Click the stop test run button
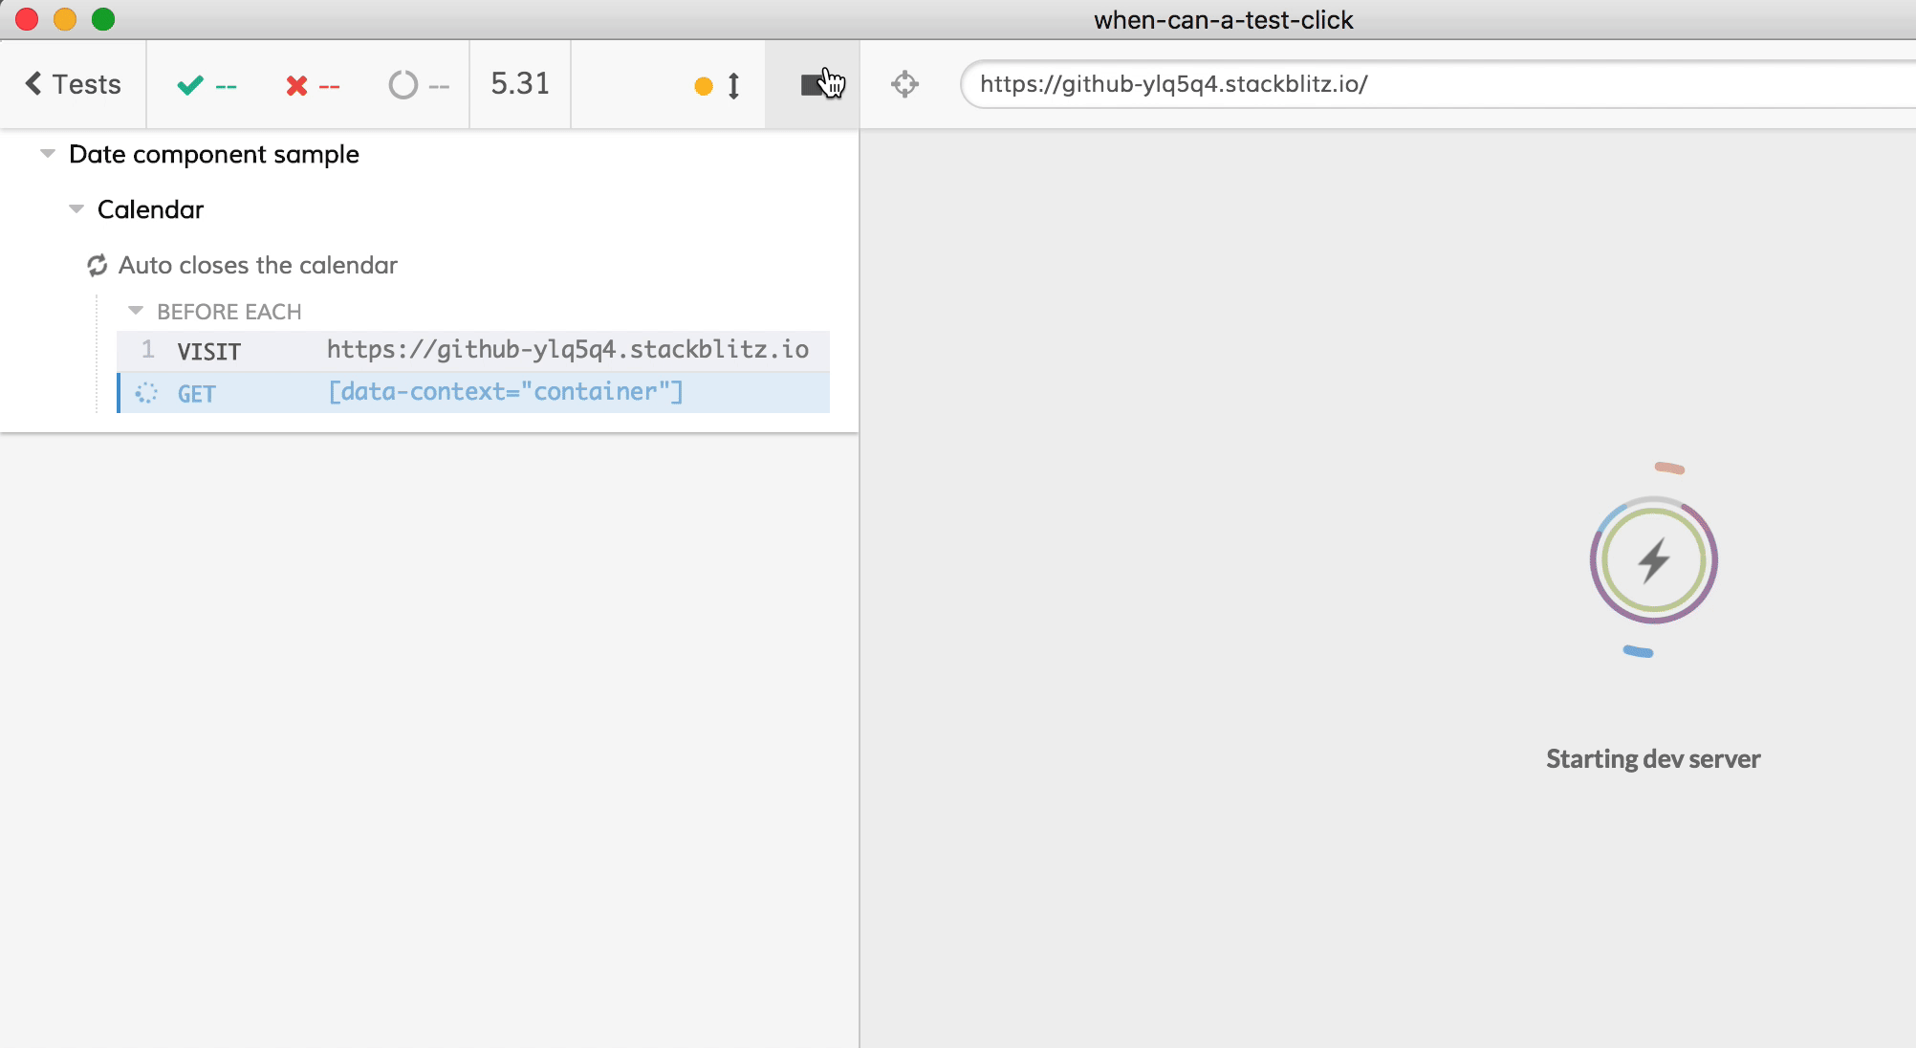Image resolution: width=1916 pixels, height=1048 pixels. [813, 85]
